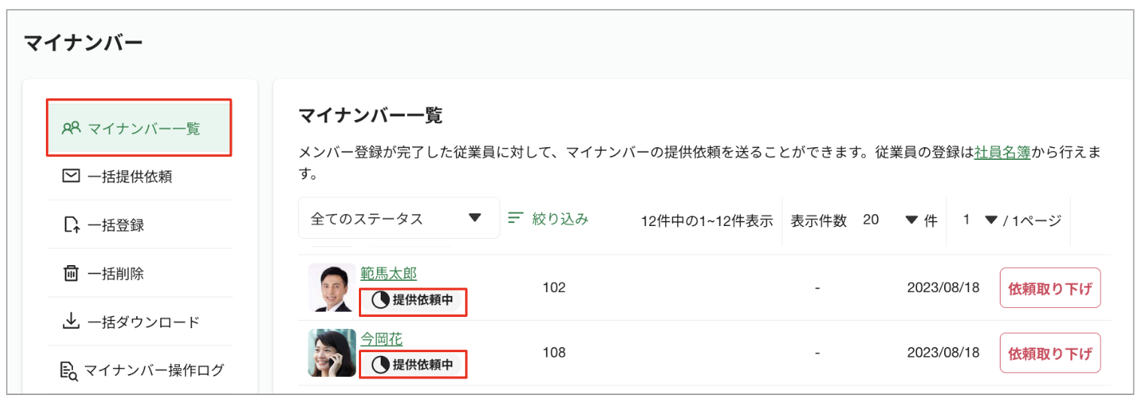1145x407 pixels.
Task: Click the filter lines icon next to 絞り込み
Action: click(x=515, y=218)
